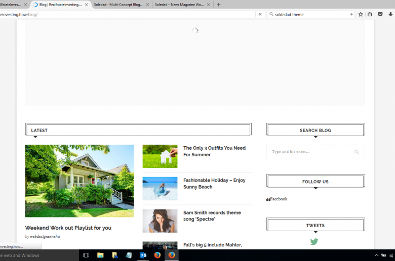Screen dimensions: 395x261
Task: Open the house featured post image
Action: pos(80,181)
